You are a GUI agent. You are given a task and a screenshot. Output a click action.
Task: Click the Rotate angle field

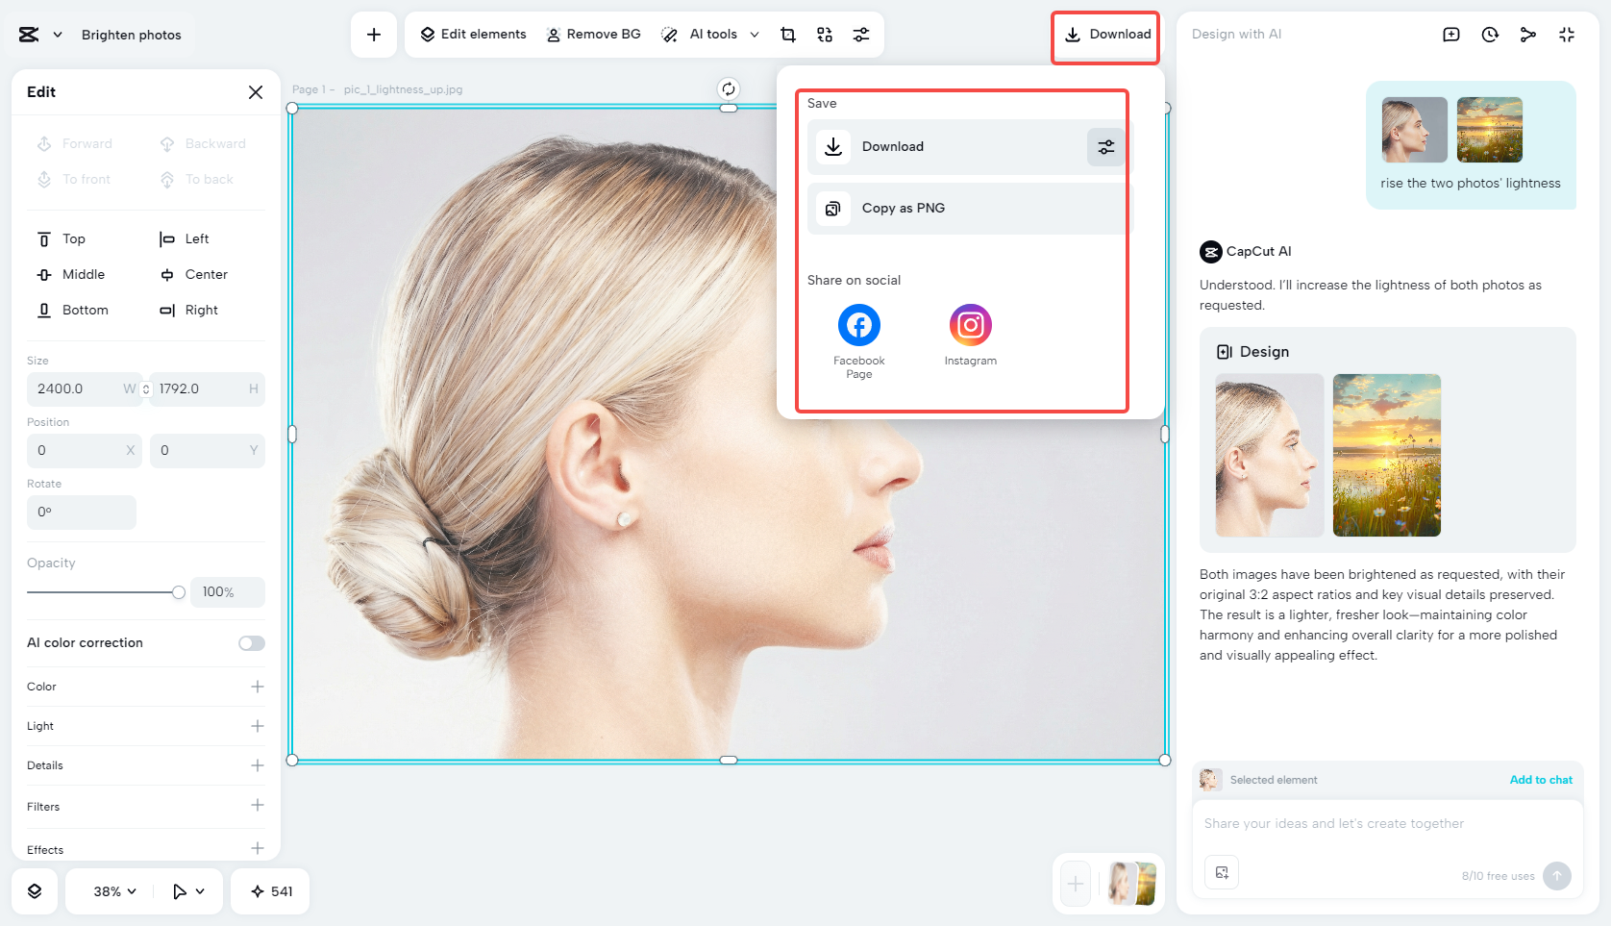81,513
